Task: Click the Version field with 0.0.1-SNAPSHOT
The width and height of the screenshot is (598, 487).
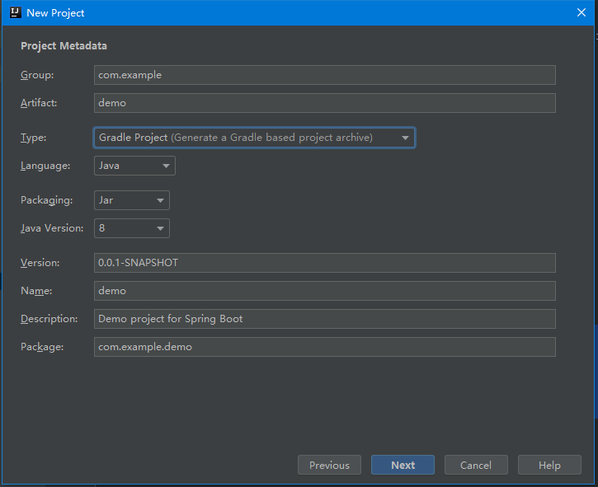Action: [x=324, y=263]
